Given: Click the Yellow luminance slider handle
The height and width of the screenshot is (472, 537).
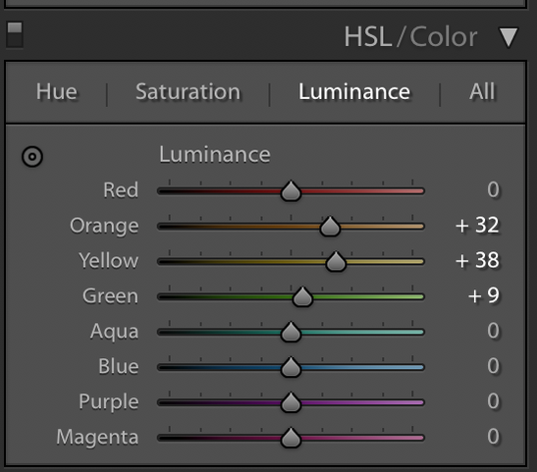Looking at the screenshot, I should pyautogui.click(x=336, y=261).
